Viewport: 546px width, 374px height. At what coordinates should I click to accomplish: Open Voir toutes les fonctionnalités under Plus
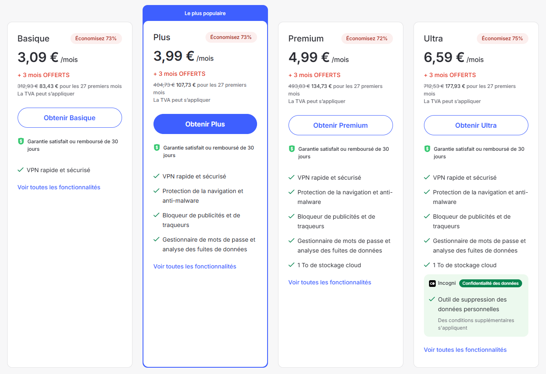195,266
